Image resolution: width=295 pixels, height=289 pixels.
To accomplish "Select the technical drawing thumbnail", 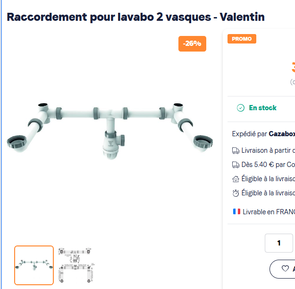I will (76, 265).
